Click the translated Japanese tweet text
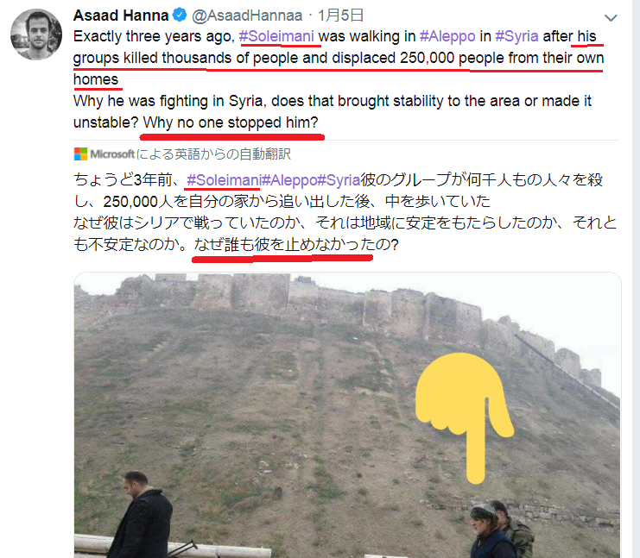This screenshot has width=640, height=558. (x=345, y=212)
